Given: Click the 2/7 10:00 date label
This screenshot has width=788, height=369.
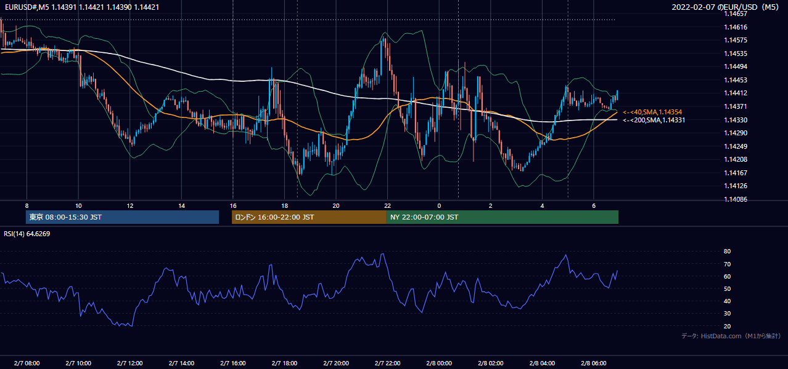Looking at the screenshot, I should point(78,363).
